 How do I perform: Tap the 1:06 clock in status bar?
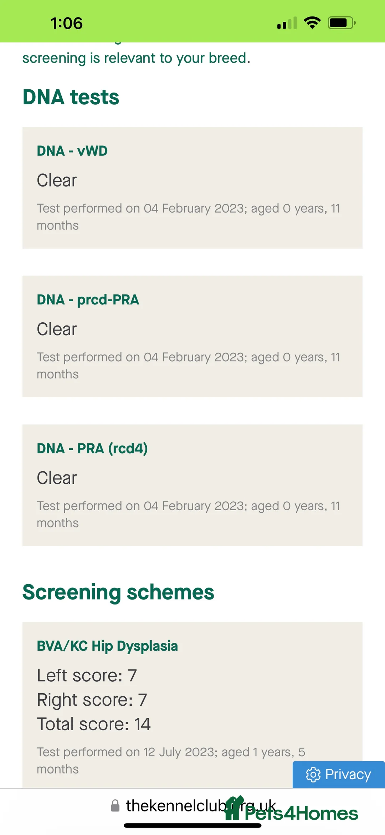tap(66, 24)
